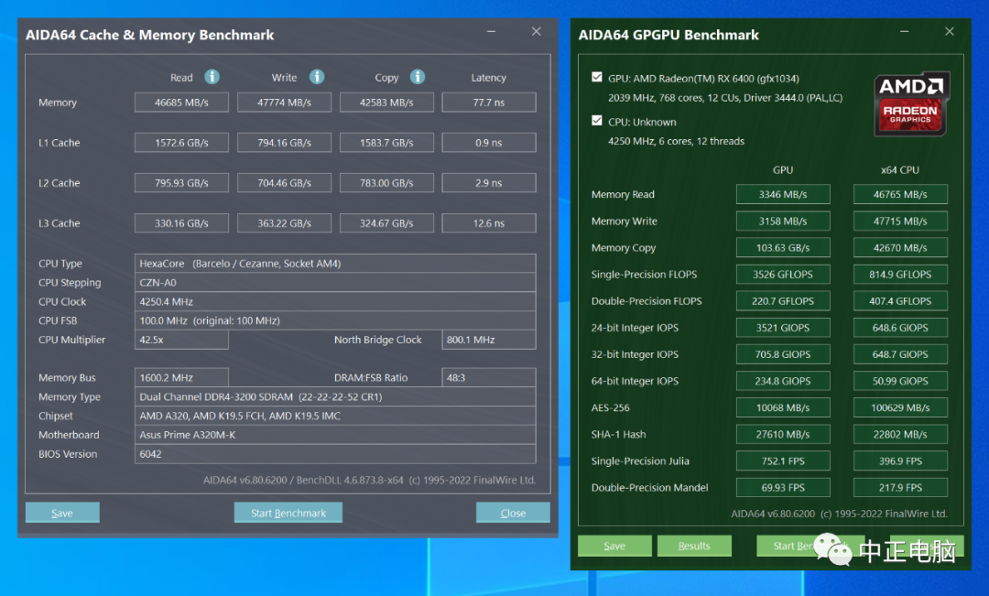
Task: Click Motherboard field Asus Prime A320M-K
Action: 335,435
